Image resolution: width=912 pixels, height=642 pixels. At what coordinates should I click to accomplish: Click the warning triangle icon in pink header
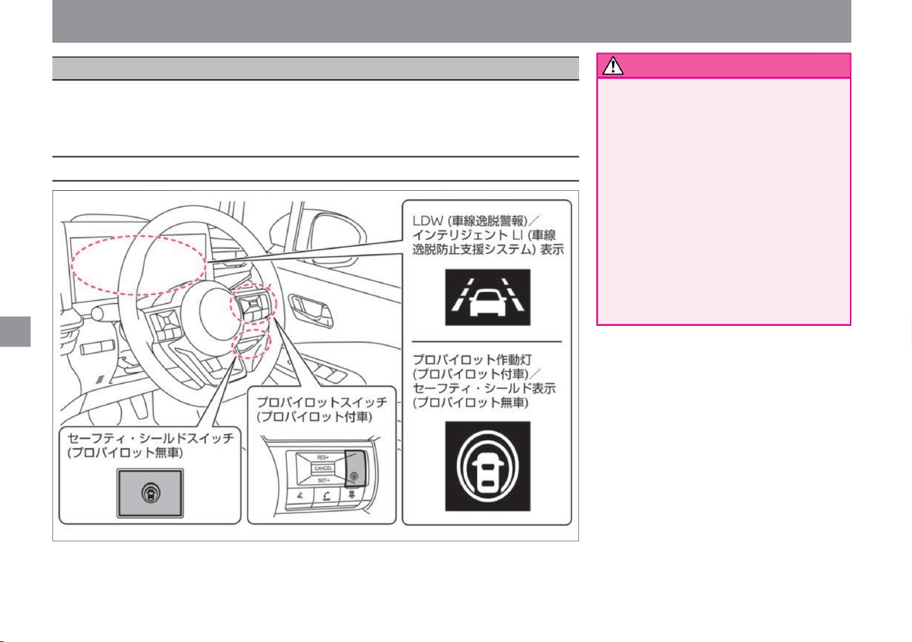613,66
